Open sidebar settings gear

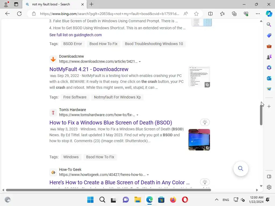point(269,187)
